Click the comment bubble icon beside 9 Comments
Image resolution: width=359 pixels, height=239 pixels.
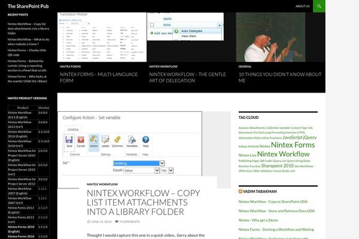117,222
